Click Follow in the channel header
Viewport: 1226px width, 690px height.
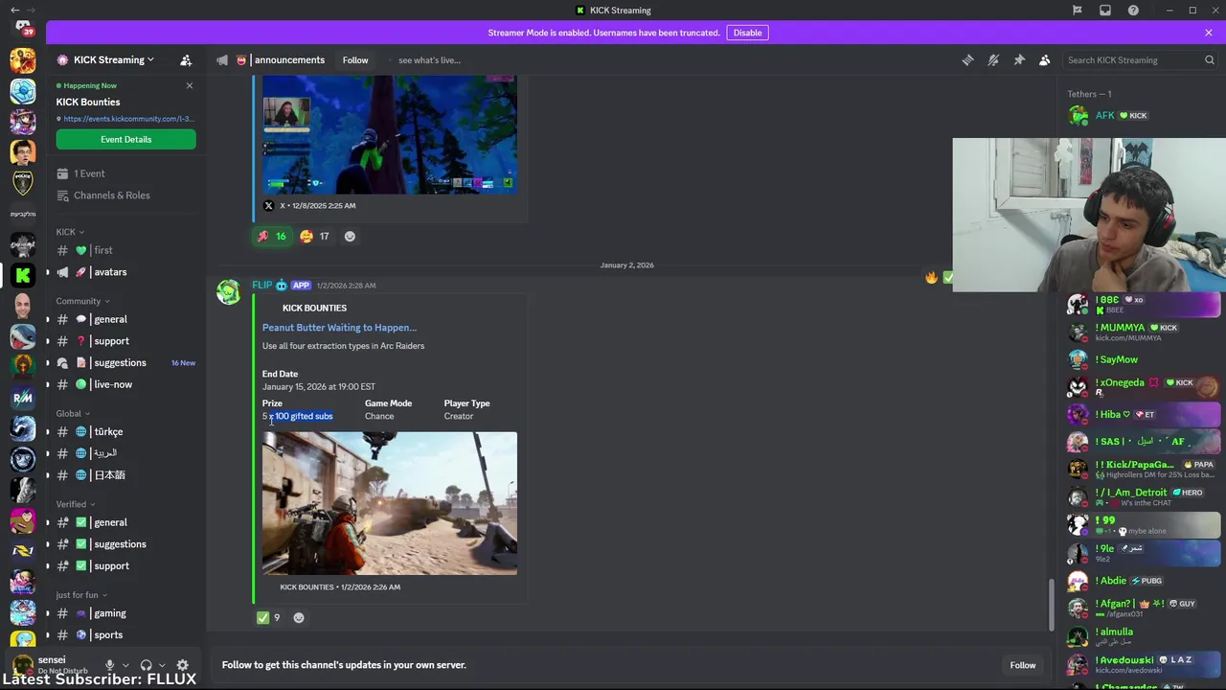click(x=355, y=59)
